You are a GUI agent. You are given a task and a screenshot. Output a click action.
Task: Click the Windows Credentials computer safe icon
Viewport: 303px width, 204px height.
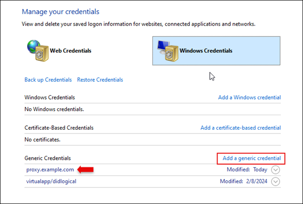point(167,50)
